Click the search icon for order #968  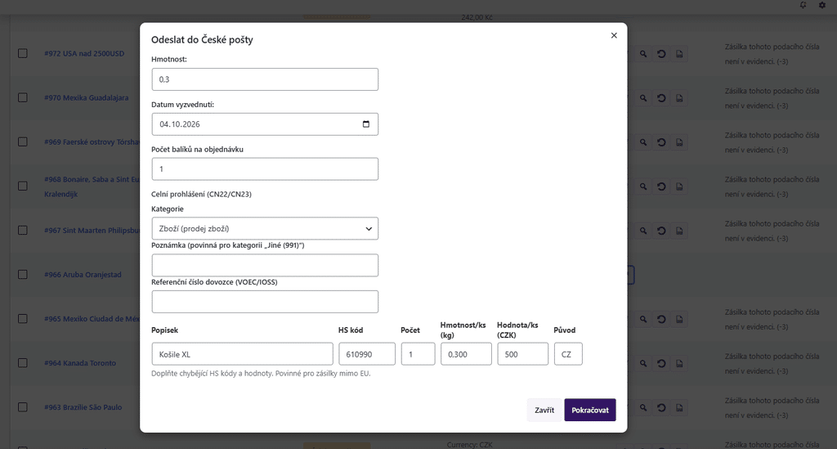[x=643, y=186]
